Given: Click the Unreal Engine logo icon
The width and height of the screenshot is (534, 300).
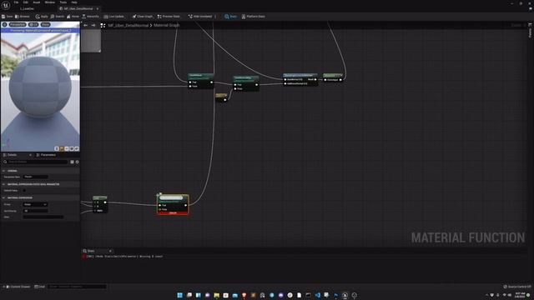Looking at the screenshot, I should pyautogui.click(x=6, y=5).
